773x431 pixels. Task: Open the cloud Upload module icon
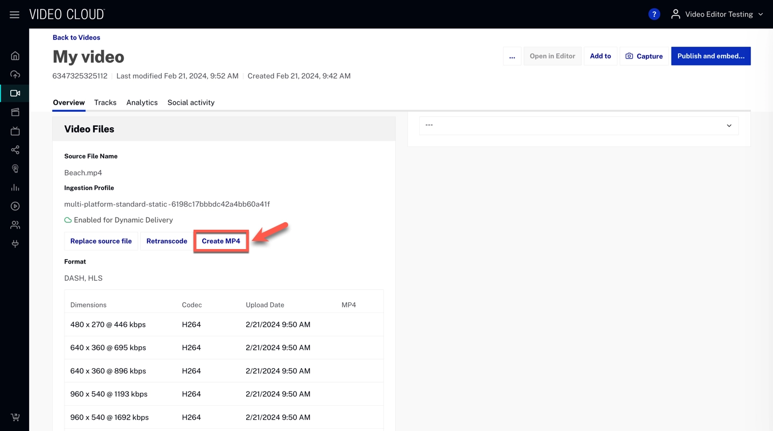tap(15, 75)
